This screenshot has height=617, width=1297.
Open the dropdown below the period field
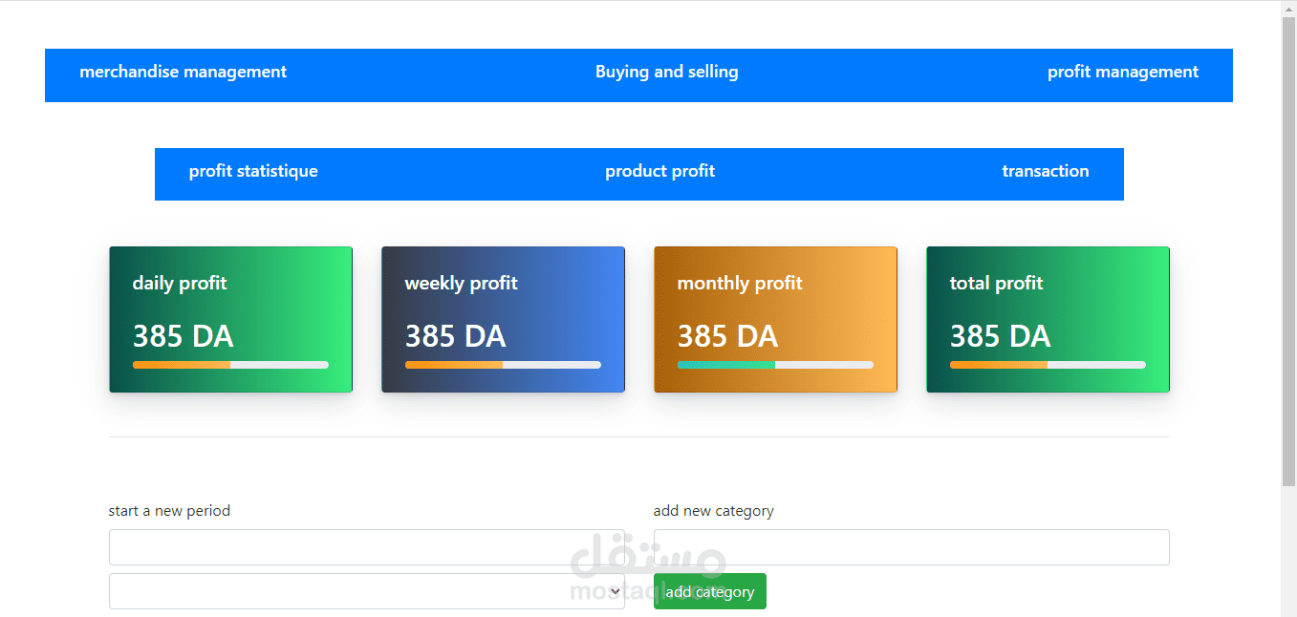[x=367, y=591]
